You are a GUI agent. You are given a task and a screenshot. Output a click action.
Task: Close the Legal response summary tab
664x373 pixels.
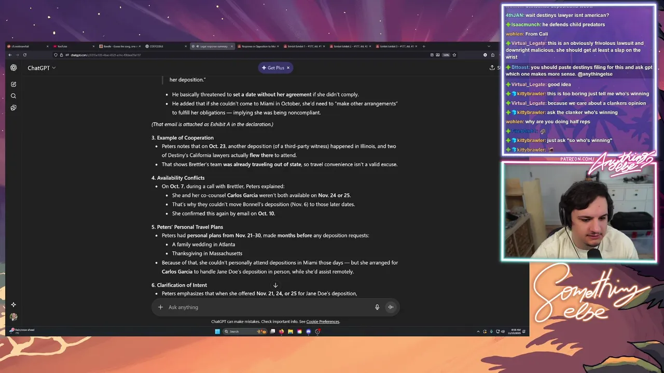[231, 46]
